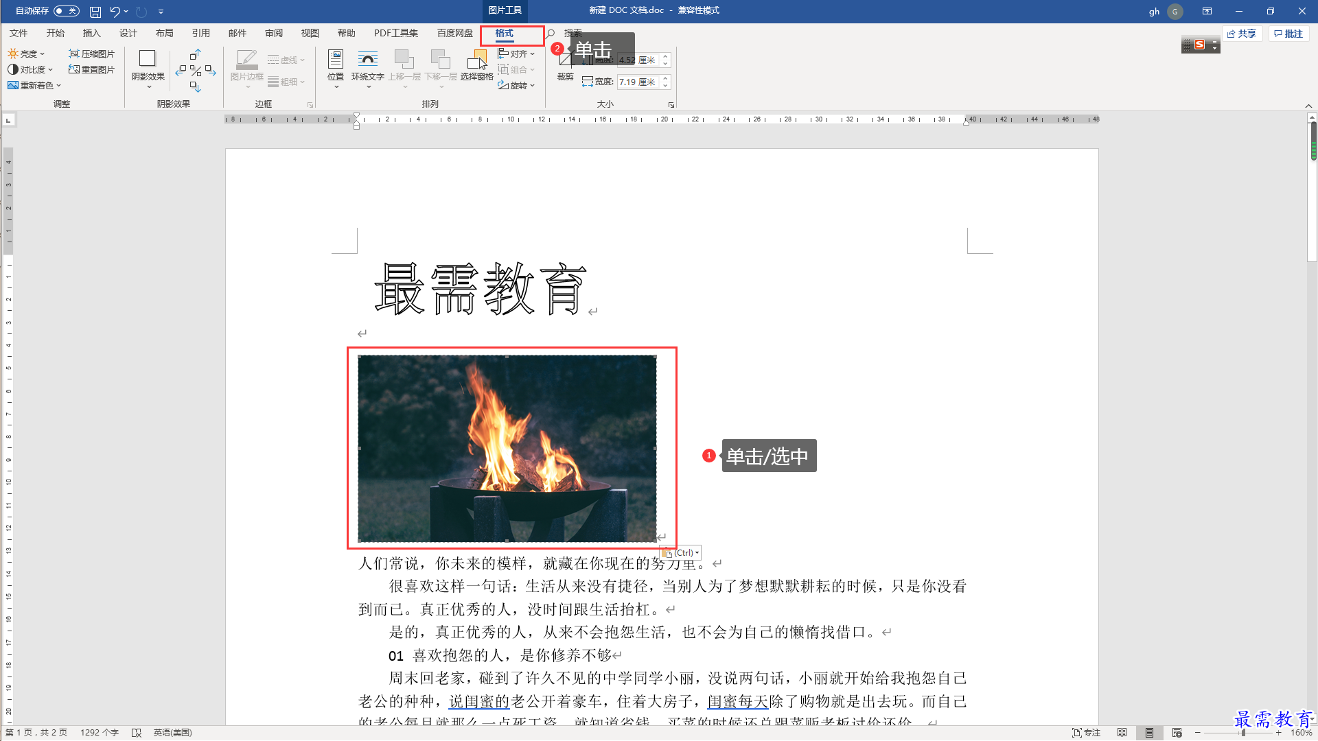Enable 专注 (Focus) mode
The image size is (1318, 741).
click(x=1087, y=733)
